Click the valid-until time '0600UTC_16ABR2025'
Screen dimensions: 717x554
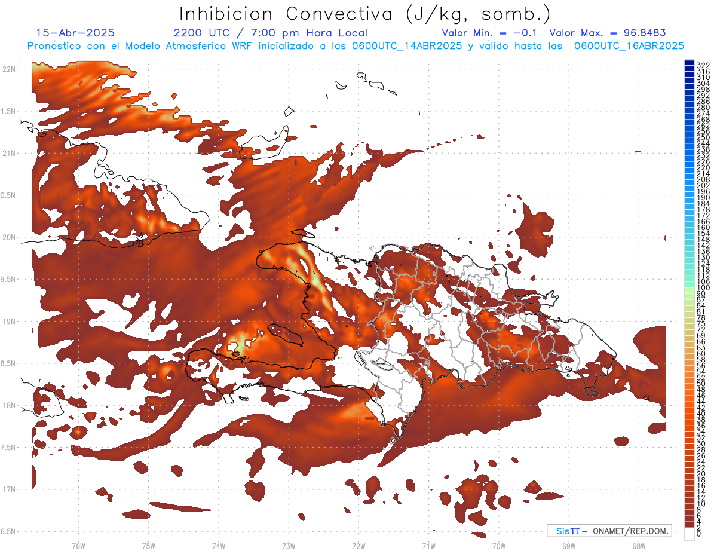629,46
